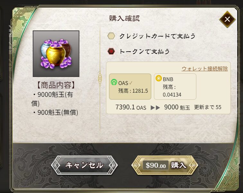Choose the BNB token card
The image size is (243, 193).
[175, 87]
